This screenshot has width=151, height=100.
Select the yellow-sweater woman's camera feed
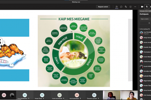pos(129,95)
